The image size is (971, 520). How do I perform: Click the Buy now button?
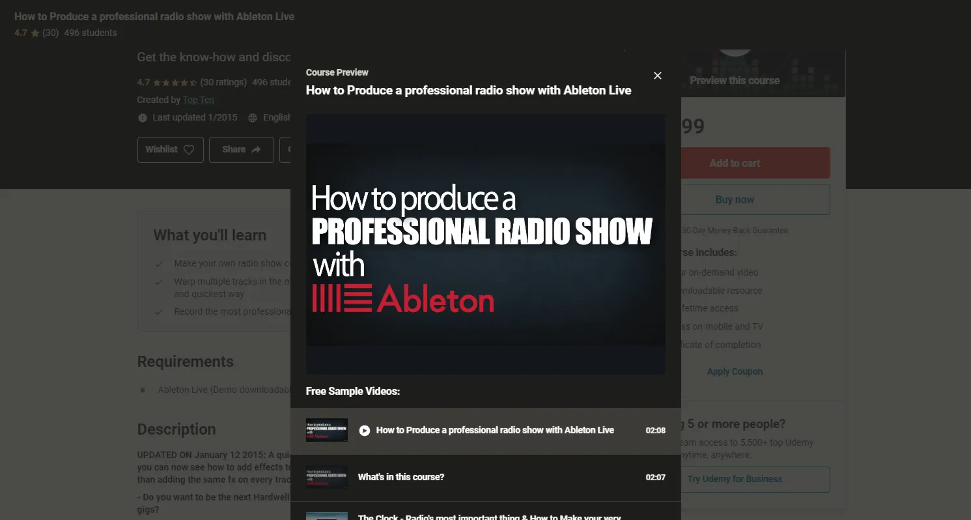(x=735, y=199)
